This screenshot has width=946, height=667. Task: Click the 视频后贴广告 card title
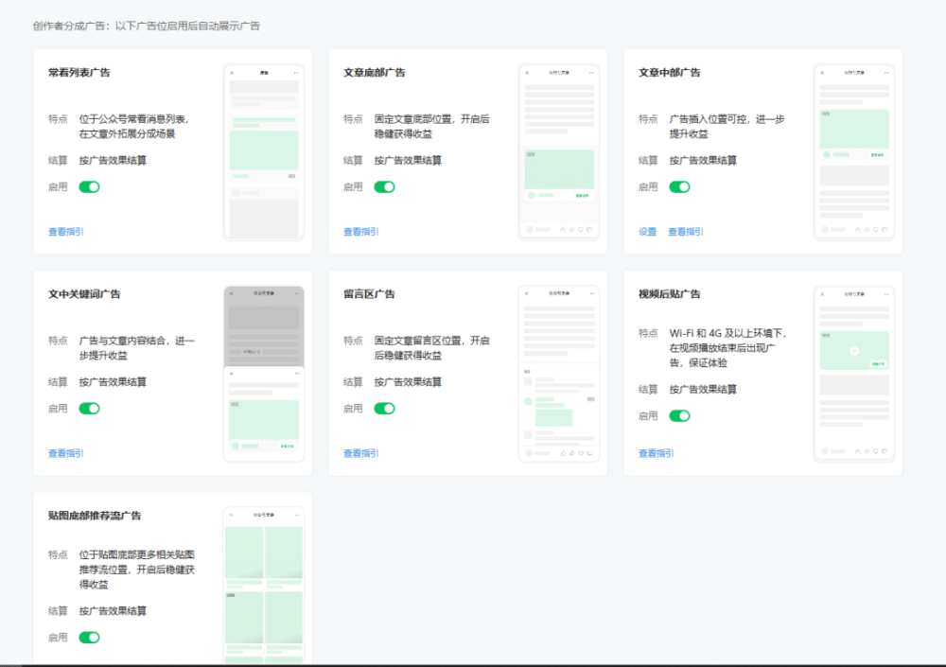(x=669, y=294)
